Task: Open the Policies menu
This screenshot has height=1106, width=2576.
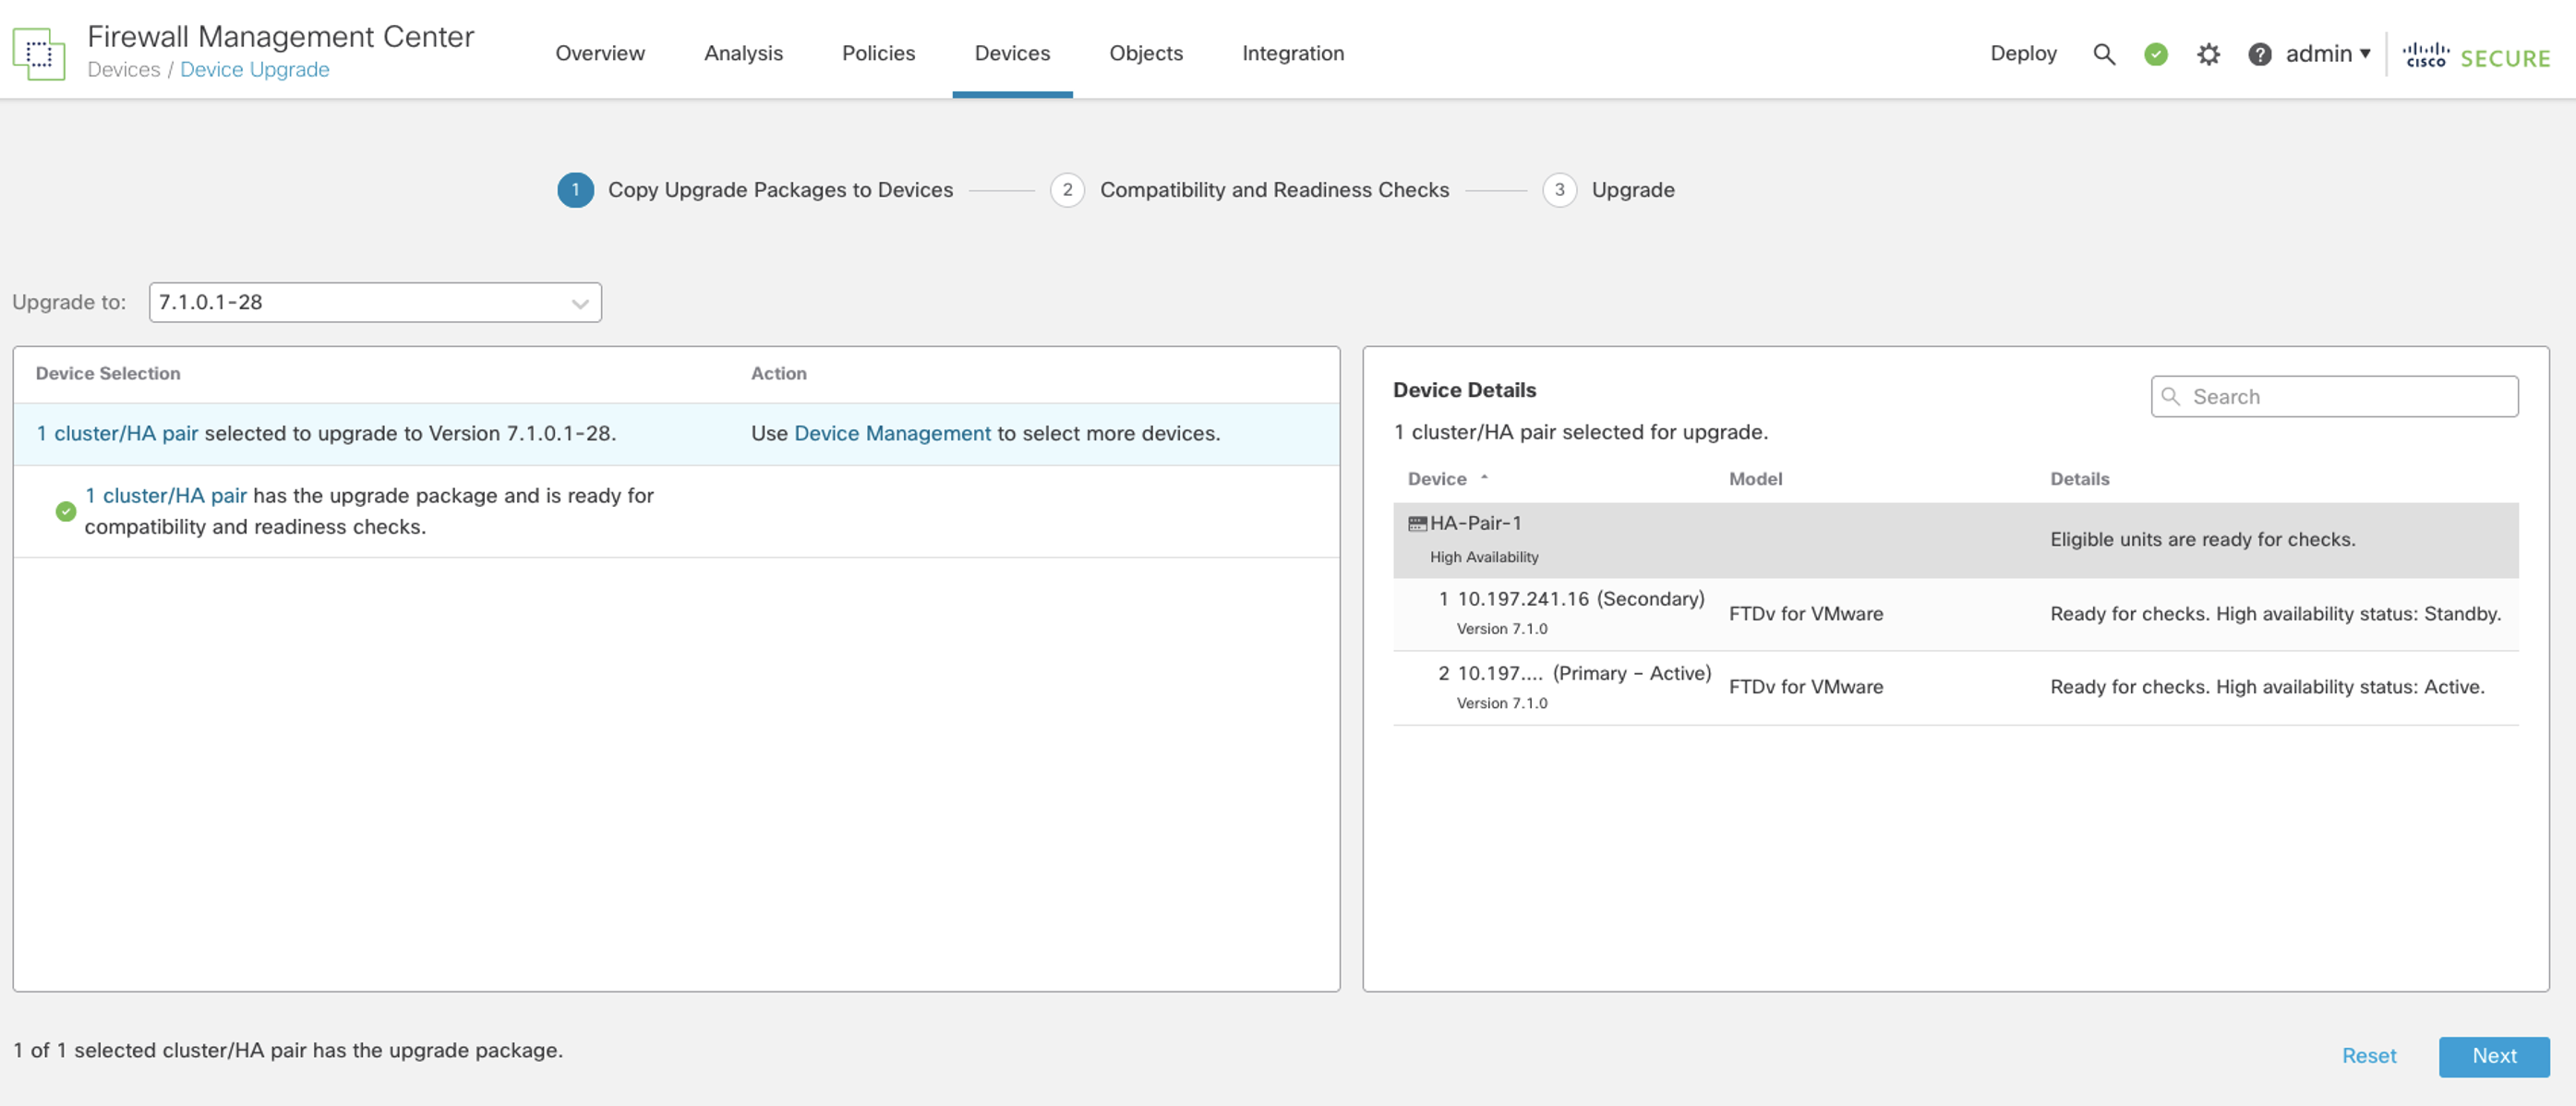Action: click(x=878, y=53)
